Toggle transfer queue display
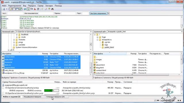Viewport: 184px width, 103px height. (x=20, y=9)
